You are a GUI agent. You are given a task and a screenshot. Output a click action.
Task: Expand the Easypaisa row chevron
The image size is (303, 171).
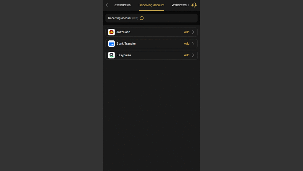coord(193,55)
